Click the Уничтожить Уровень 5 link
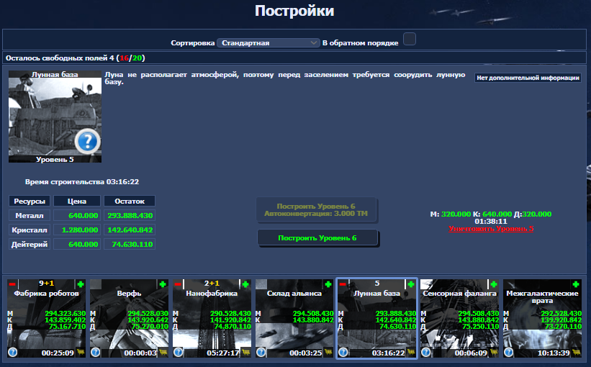The height and width of the screenshot is (367, 591). (491, 229)
